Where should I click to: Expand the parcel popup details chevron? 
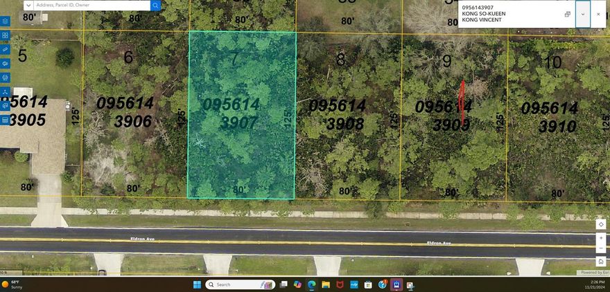583,14
